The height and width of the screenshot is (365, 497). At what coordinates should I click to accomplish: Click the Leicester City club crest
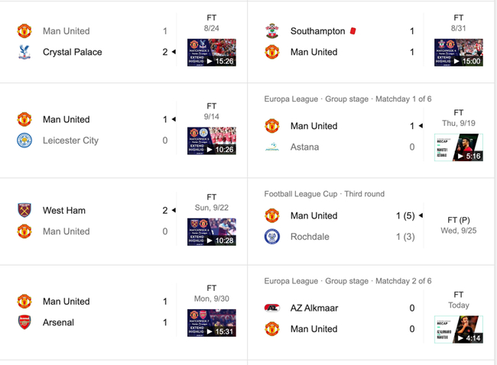[24, 141]
